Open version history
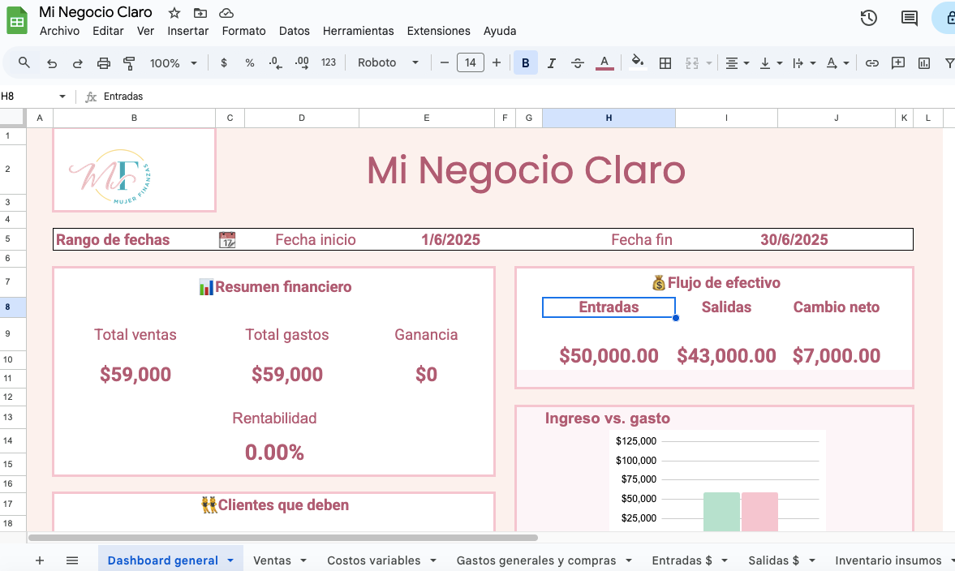The width and height of the screenshot is (955, 571). pyautogui.click(x=868, y=18)
